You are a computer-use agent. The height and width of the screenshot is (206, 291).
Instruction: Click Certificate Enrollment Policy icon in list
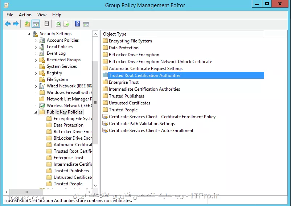pos(105,117)
